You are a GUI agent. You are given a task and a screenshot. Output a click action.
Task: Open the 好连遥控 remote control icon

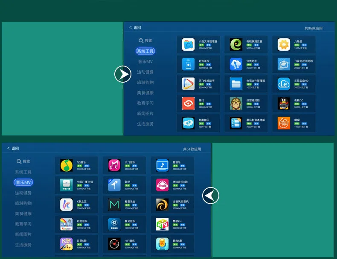(x=188, y=64)
